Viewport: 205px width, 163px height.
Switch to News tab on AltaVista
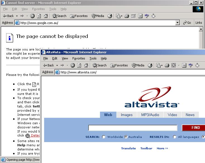click(190, 115)
